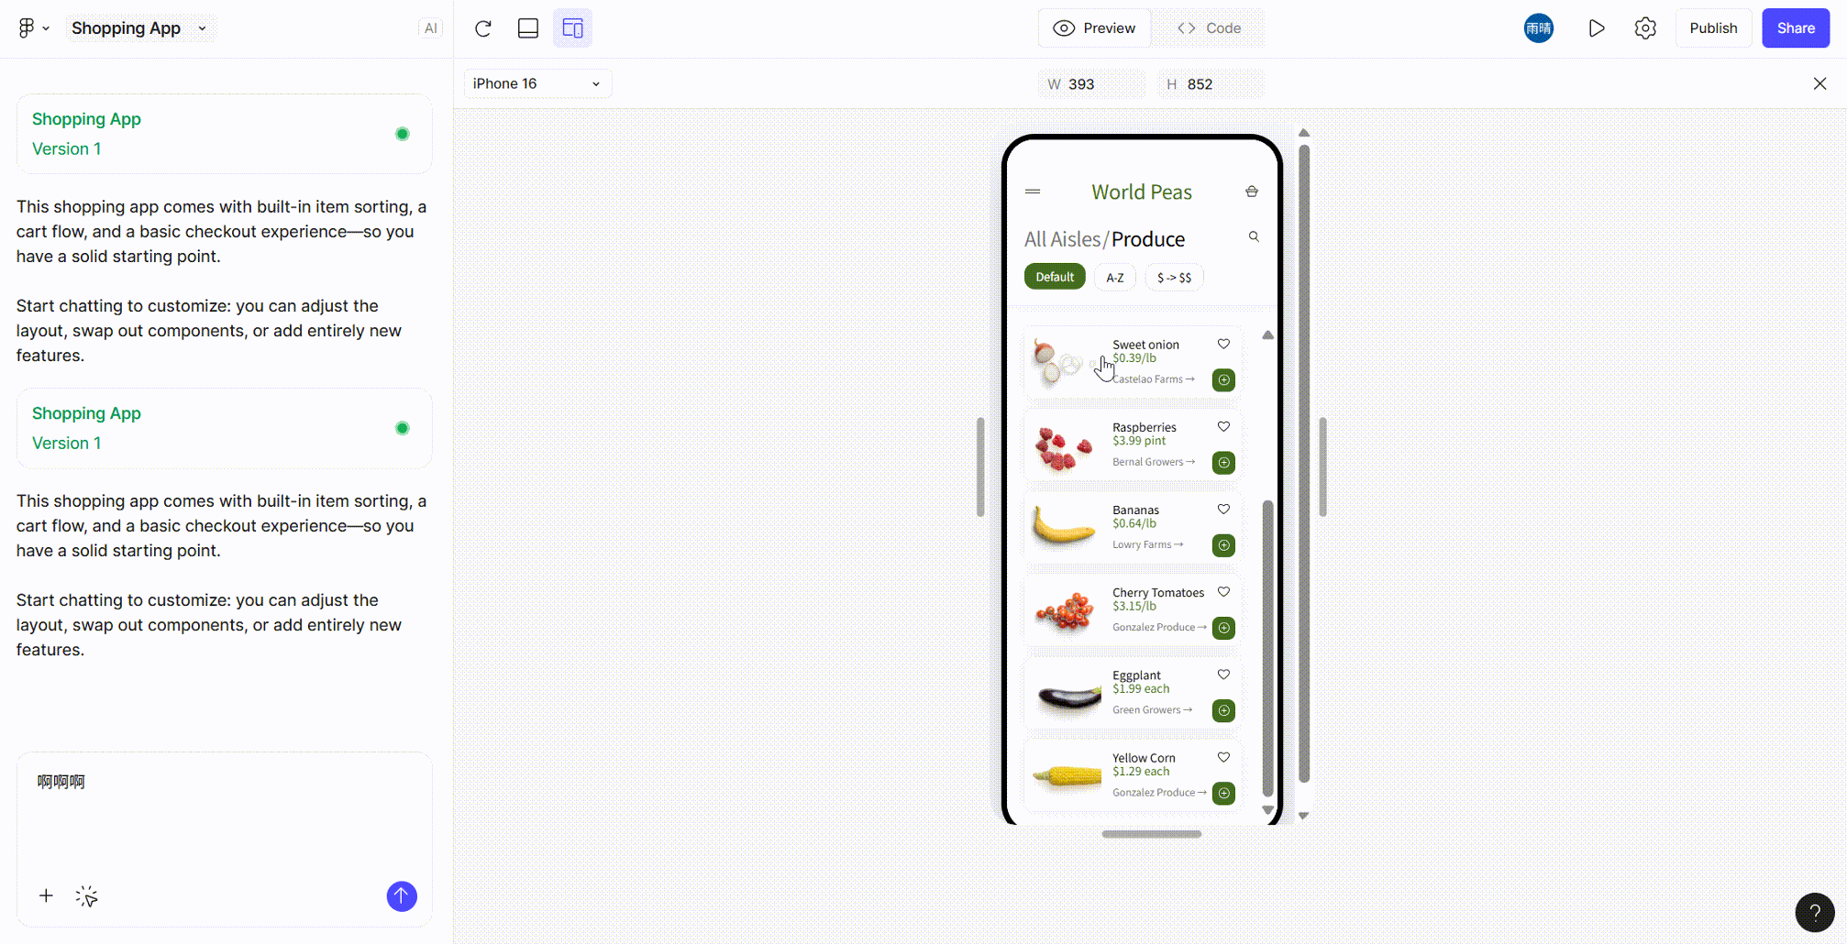Click the search magnifier beside Produce

[x=1254, y=236]
